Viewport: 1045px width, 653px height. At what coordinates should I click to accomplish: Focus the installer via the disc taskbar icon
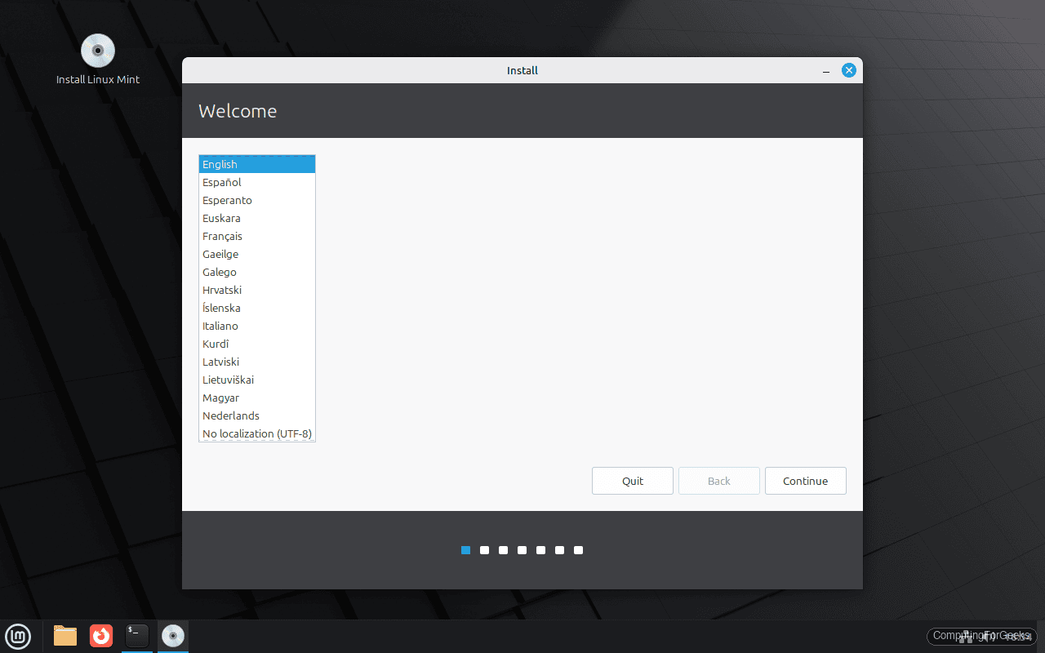click(172, 637)
